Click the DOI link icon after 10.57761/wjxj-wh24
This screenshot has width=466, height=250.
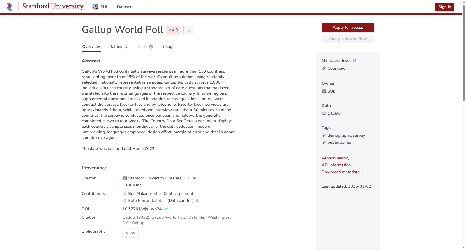[x=165, y=209]
